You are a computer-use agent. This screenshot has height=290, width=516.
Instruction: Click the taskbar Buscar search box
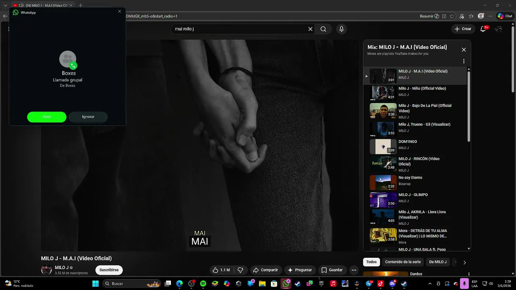pyautogui.click(x=132, y=284)
